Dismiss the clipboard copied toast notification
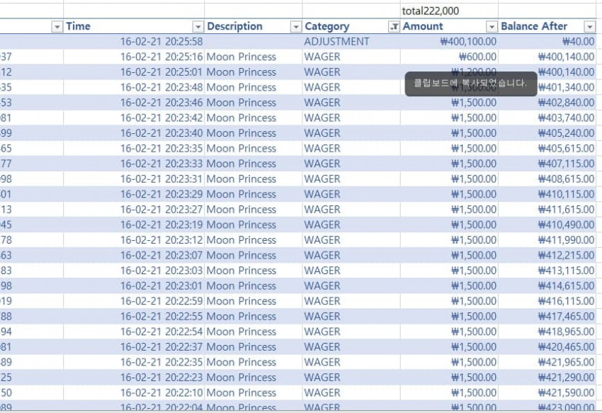The image size is (602, 413). coord(471,84)
